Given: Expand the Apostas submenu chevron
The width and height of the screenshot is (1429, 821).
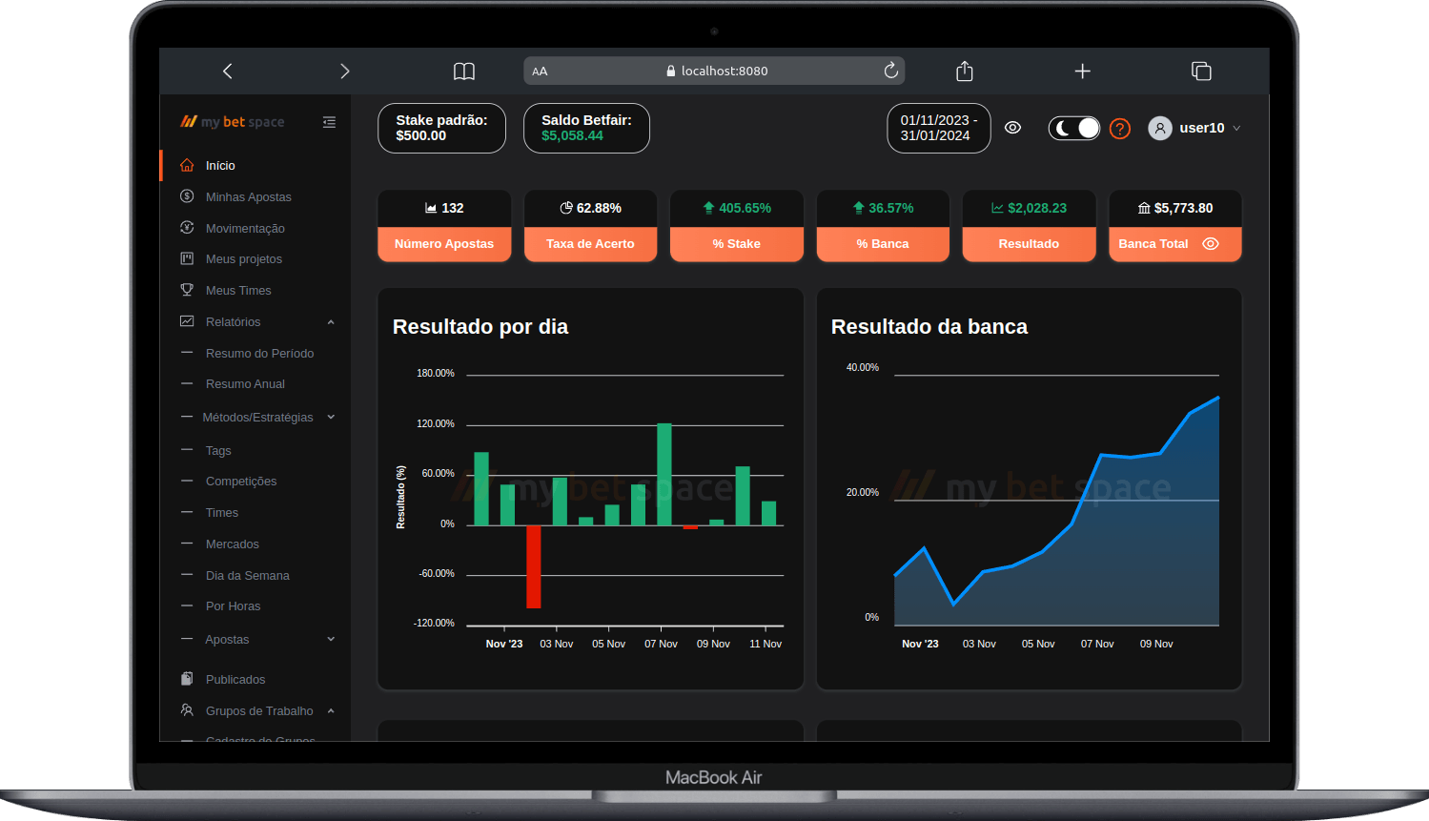Looking at the screenshot, I should 331,639.
